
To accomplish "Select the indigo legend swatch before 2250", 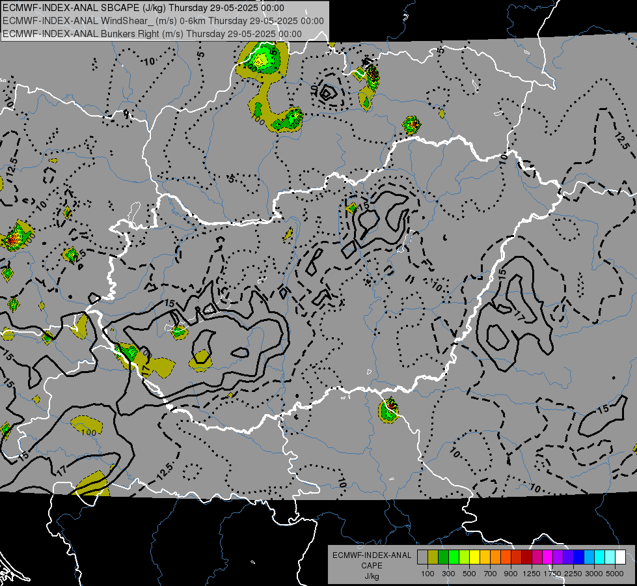I will tap(569, 557).
